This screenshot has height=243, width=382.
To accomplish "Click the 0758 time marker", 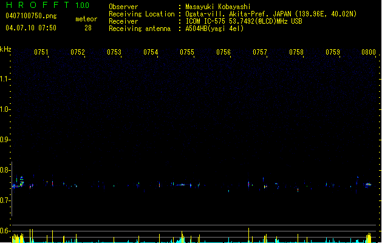I will coord(296,52).
